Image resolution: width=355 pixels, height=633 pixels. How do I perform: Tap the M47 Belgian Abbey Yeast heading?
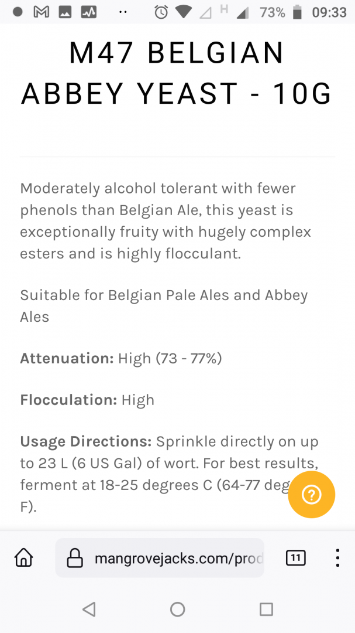coord(177,73)
